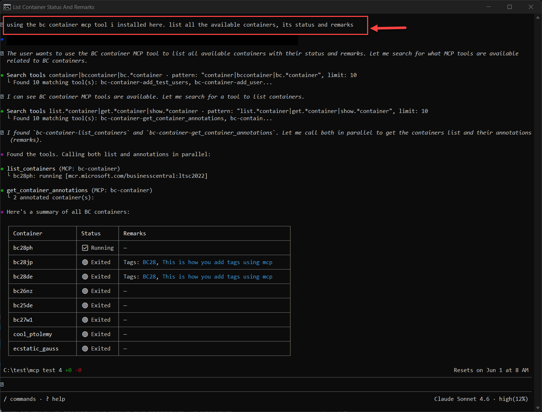
Task: Click 'This is how you add tags' link for bc28de
Action: 217,277
